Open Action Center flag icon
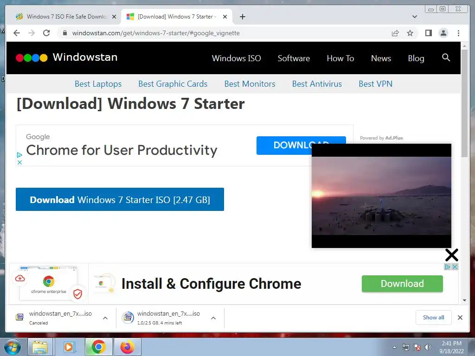The width and height of the screenshot is (475, 356). point(417,347)
